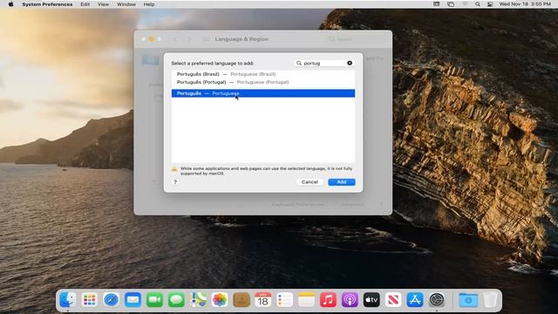Open the Window menu
The width and height of the screenshot is (558, 314).
(x=126, y=4)
